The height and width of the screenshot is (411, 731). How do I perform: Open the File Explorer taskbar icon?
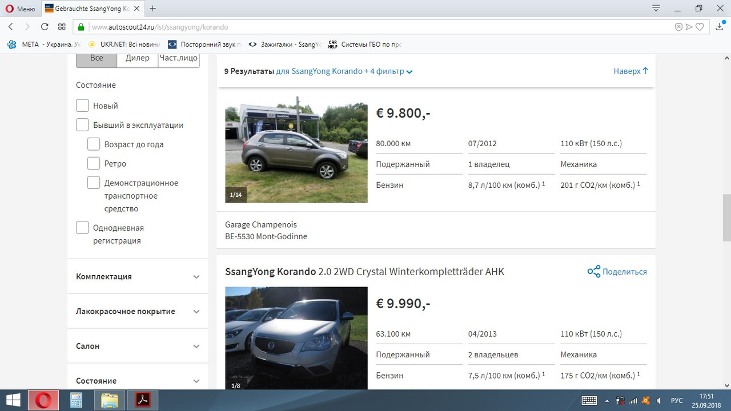[x=110, y=400]
